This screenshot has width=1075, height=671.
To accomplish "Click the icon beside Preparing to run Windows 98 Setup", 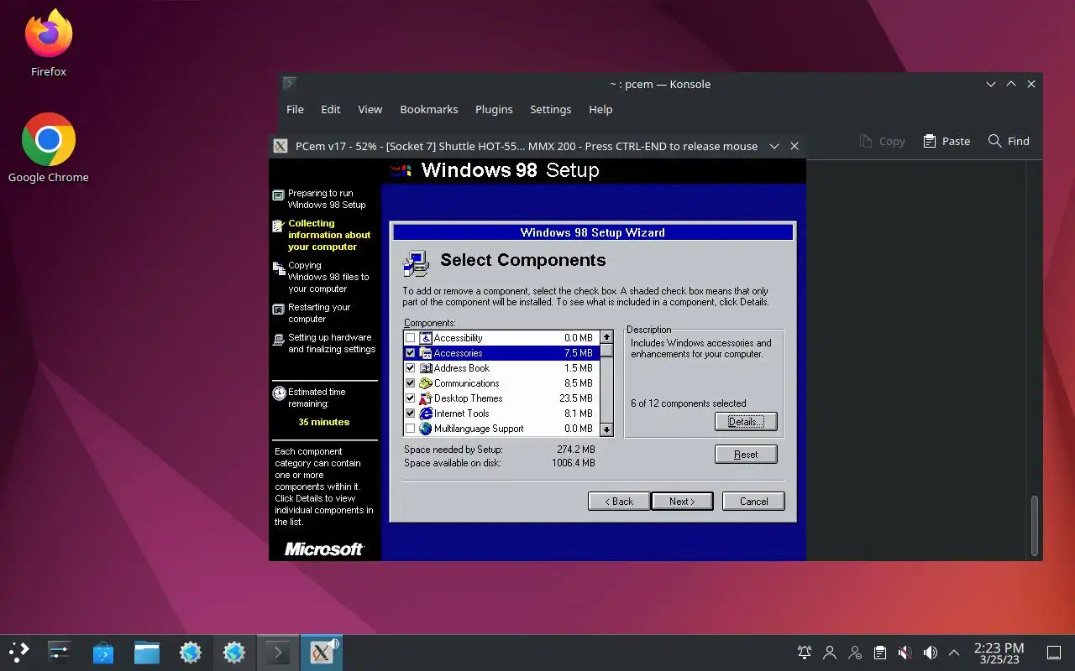I will click(x=279, y=195).
